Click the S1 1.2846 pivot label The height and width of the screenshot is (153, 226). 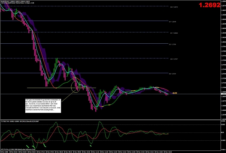172,22
